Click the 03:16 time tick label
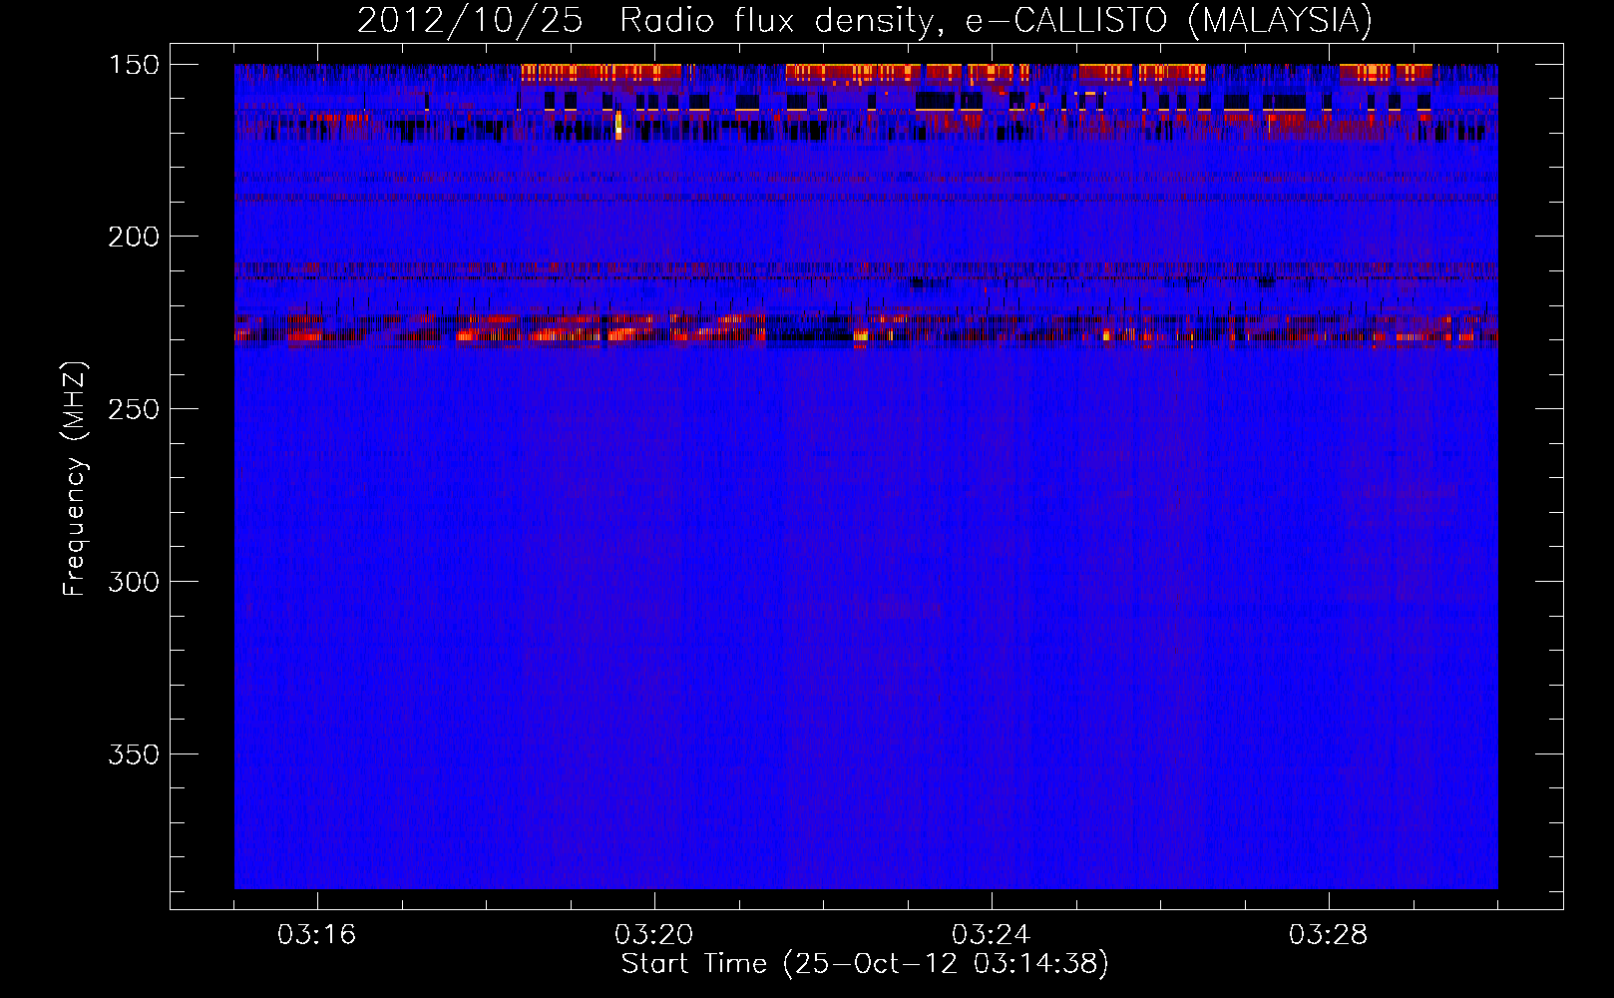 coord(317,935)
